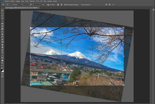The image size is (155, 104).
Task: Cancel the crop operation icon
Action: pyautogui.click(x=110, y=4)
